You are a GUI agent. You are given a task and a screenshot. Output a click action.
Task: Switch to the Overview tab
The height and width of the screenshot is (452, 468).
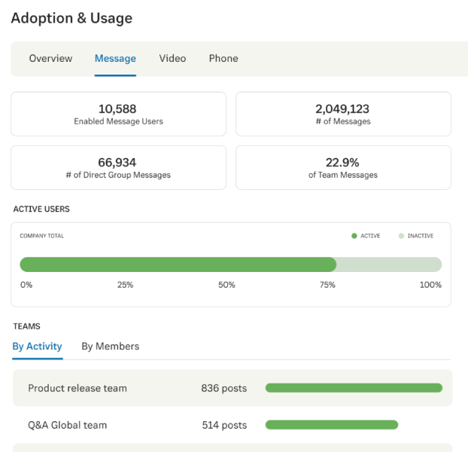pyautogui.click(x=50, y=58)
